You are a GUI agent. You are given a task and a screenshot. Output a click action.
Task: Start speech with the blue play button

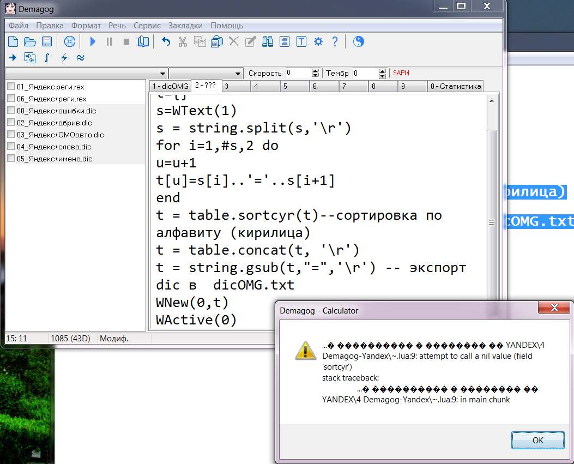(93, 41)
